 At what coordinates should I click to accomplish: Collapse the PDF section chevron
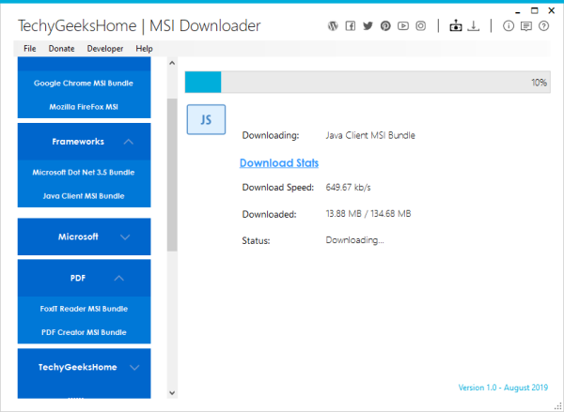point(119,279)
